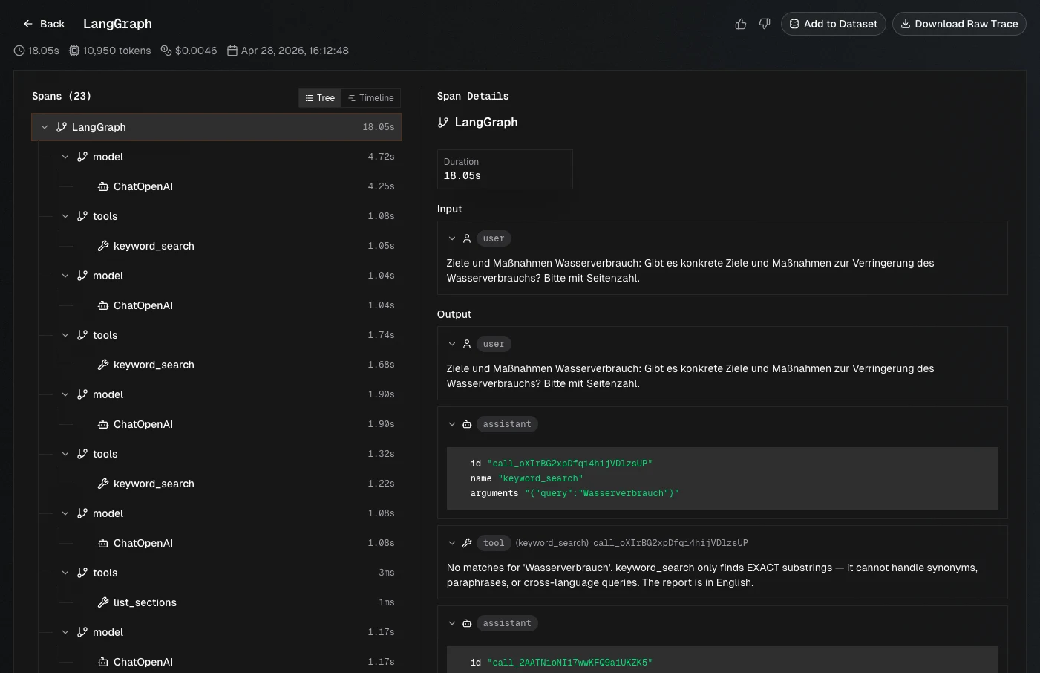Screen dimensions: 1040x673
Task: Collapse the model 1.90s span
Action: [x=65, y=394]
